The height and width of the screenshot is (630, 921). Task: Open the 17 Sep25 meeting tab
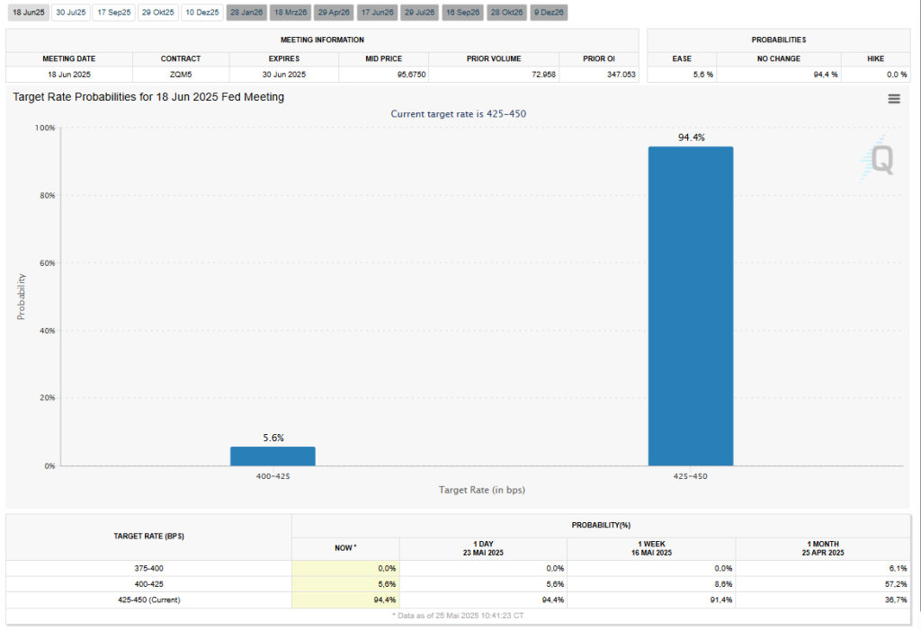point(113,12)
